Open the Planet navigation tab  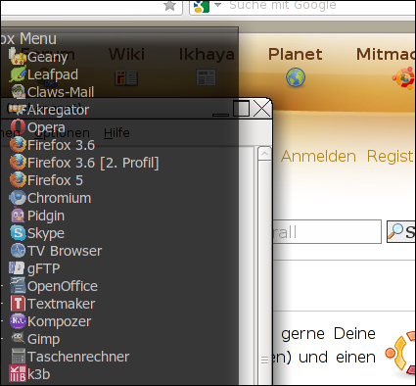(296, 54)
